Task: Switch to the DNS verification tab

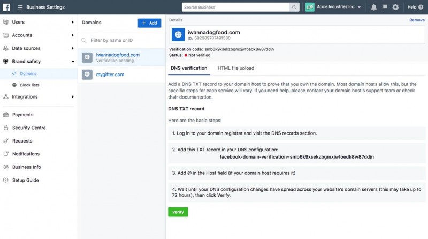Action: (189, 68)
